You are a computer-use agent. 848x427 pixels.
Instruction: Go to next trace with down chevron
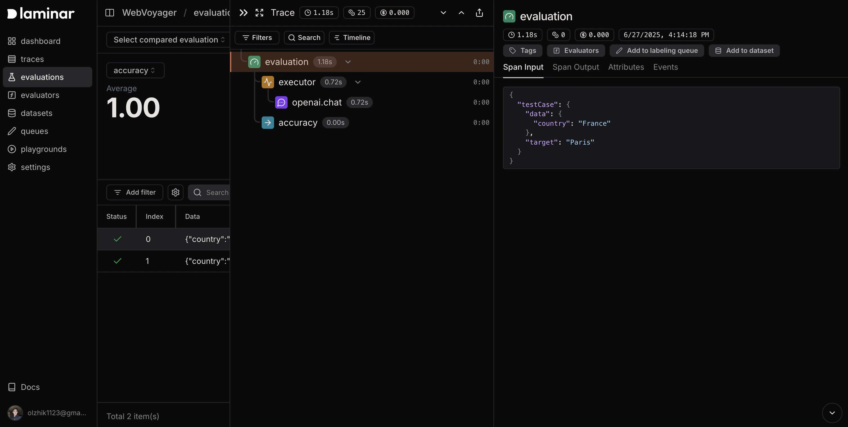443,12
